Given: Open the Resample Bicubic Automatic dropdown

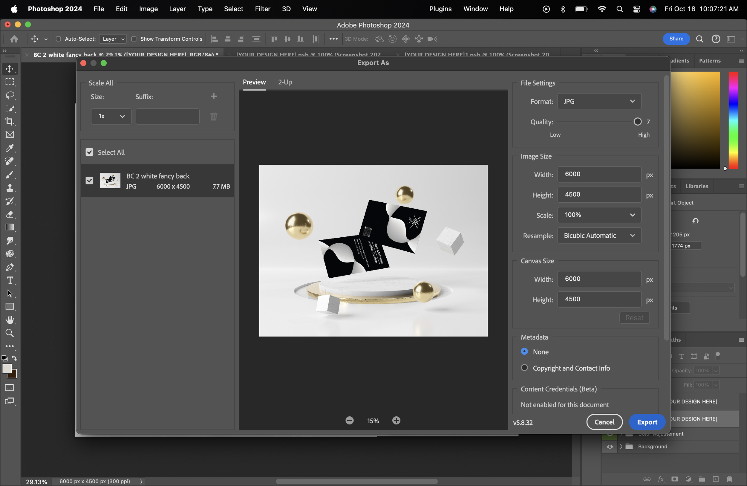Looking at the screenshot, I should pos(599,236).
